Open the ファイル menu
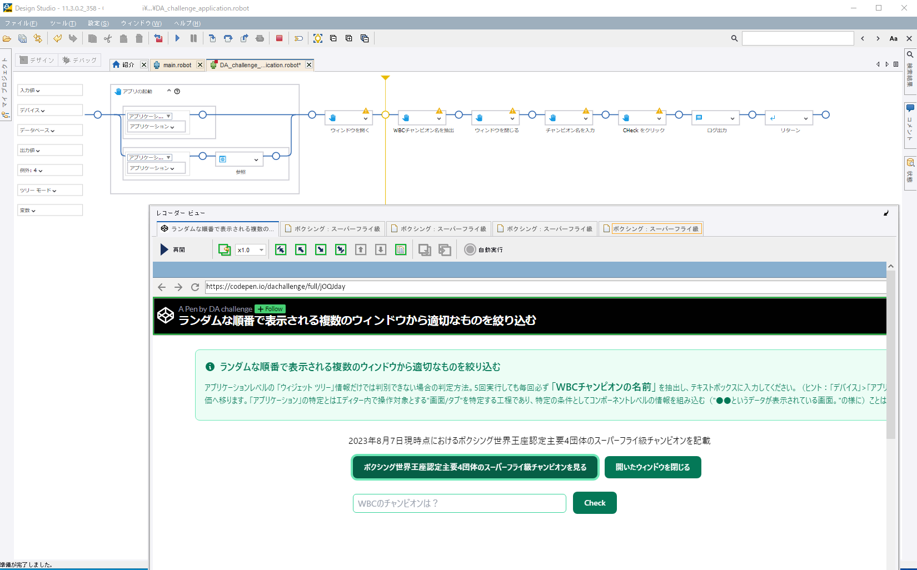This screenshot has height=570, width=917. coord(21,23)
